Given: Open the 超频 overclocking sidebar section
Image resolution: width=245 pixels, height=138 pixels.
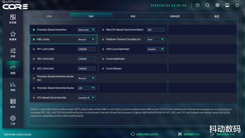Looking at the screenshot, I should 13,70.
